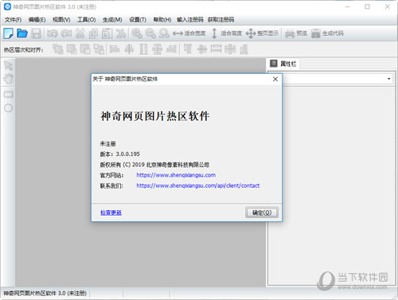
Task: Select the rectangle hotspot tool
Action: point(8,95)
